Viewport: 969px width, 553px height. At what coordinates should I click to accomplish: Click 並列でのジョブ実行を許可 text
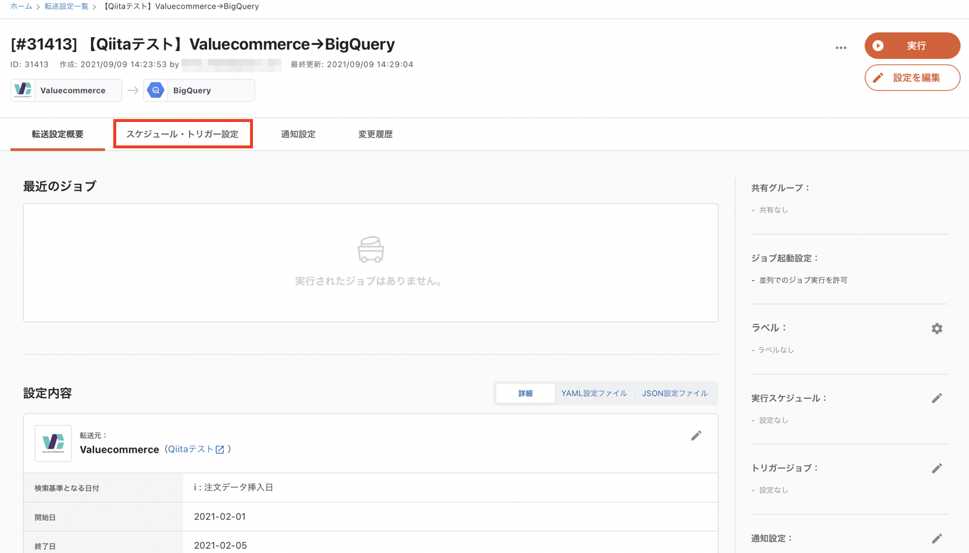click(803, 280)
